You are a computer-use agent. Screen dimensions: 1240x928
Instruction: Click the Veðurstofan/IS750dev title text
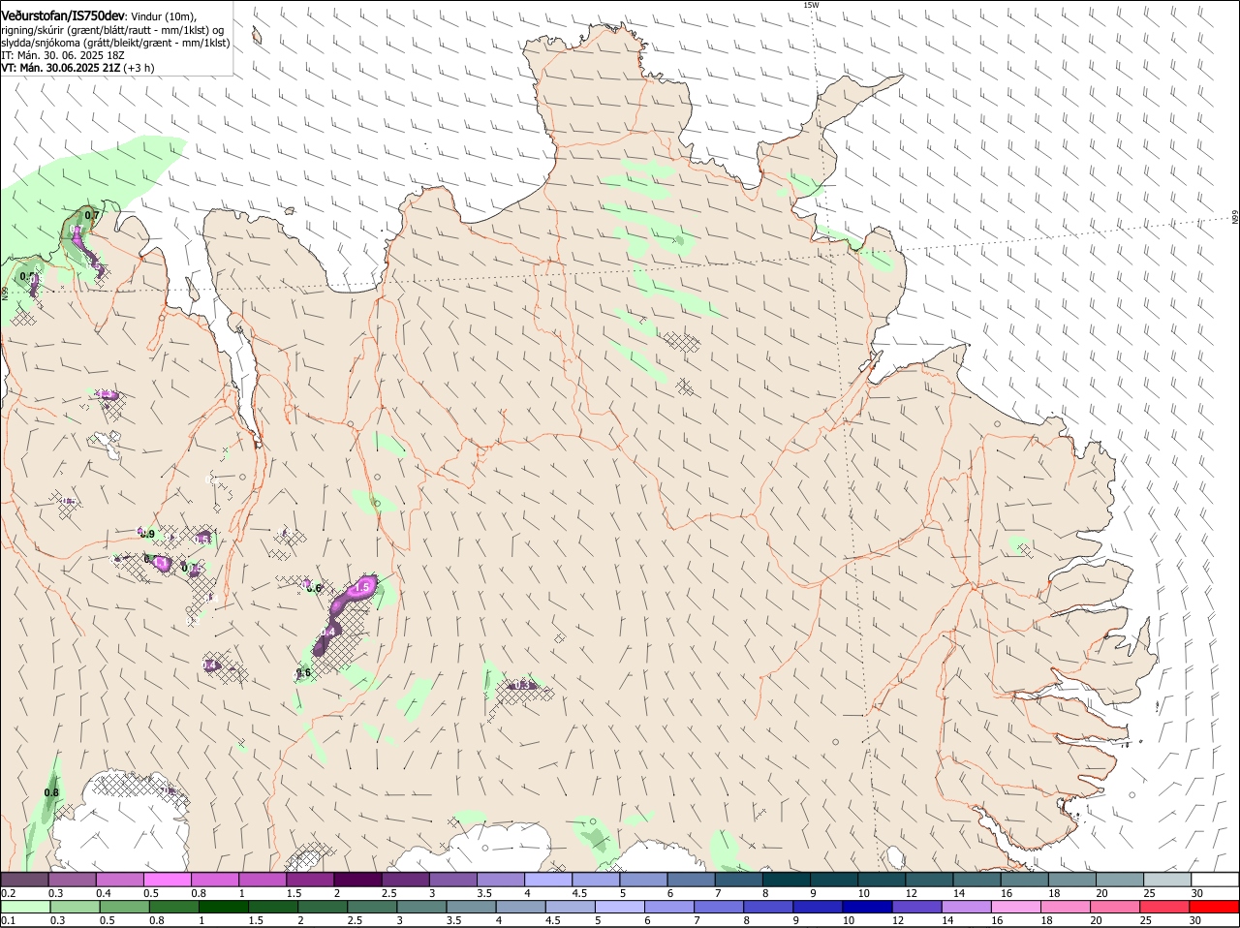pos(63,16)
